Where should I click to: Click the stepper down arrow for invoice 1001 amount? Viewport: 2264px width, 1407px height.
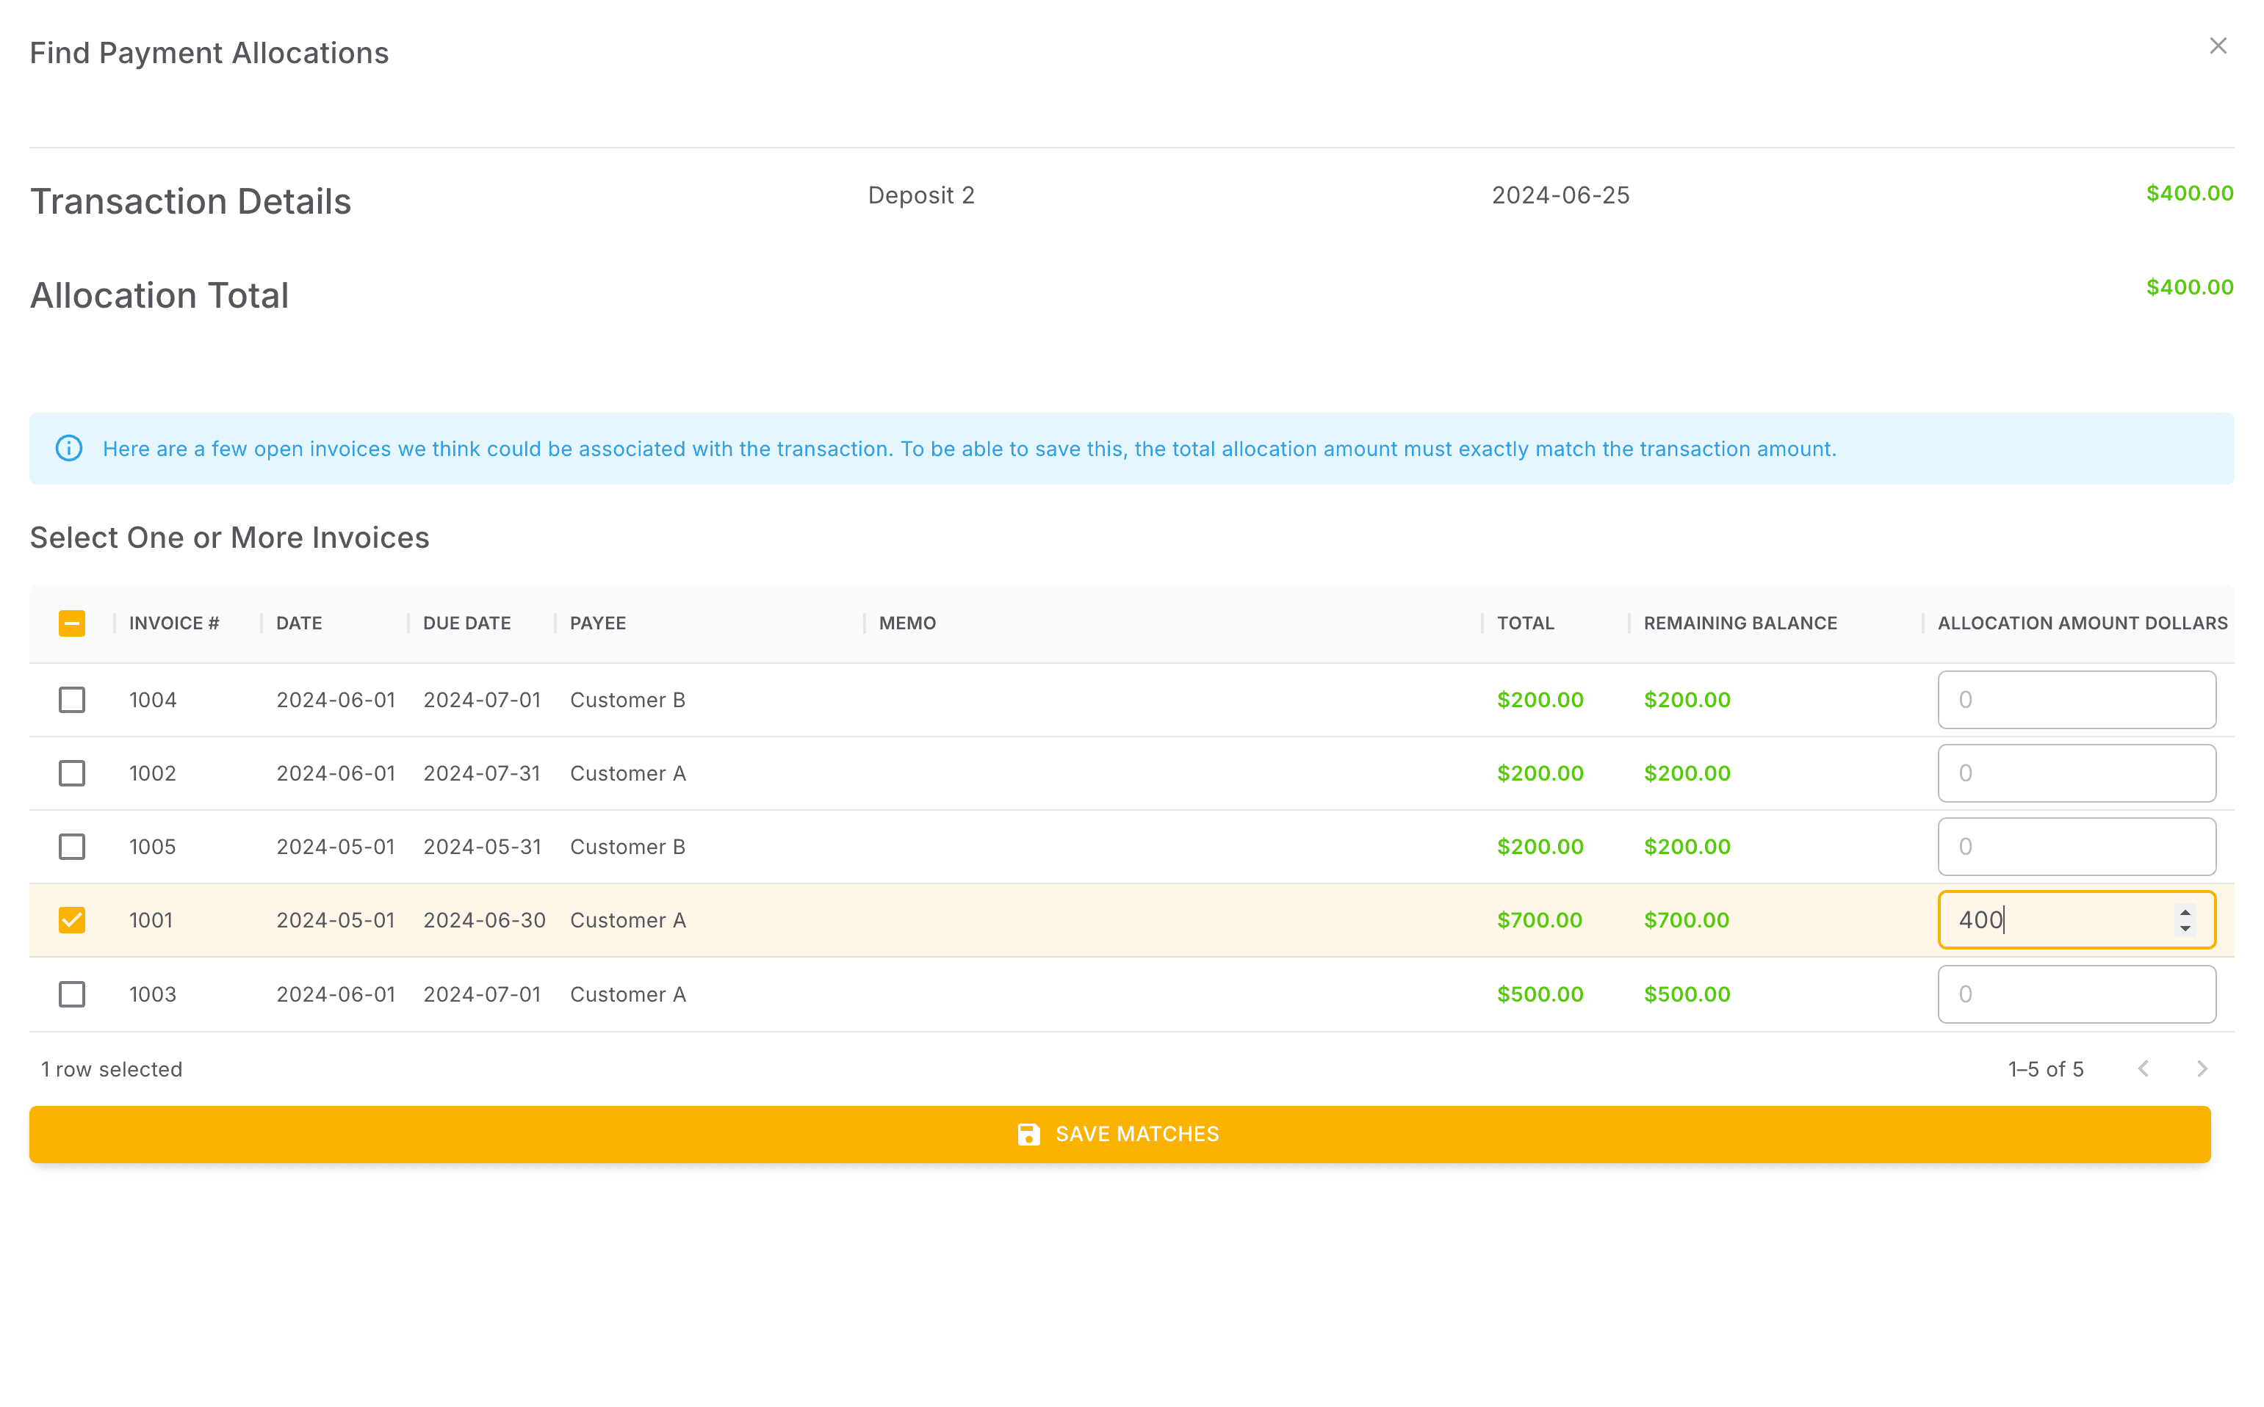tap(2186, 927)
